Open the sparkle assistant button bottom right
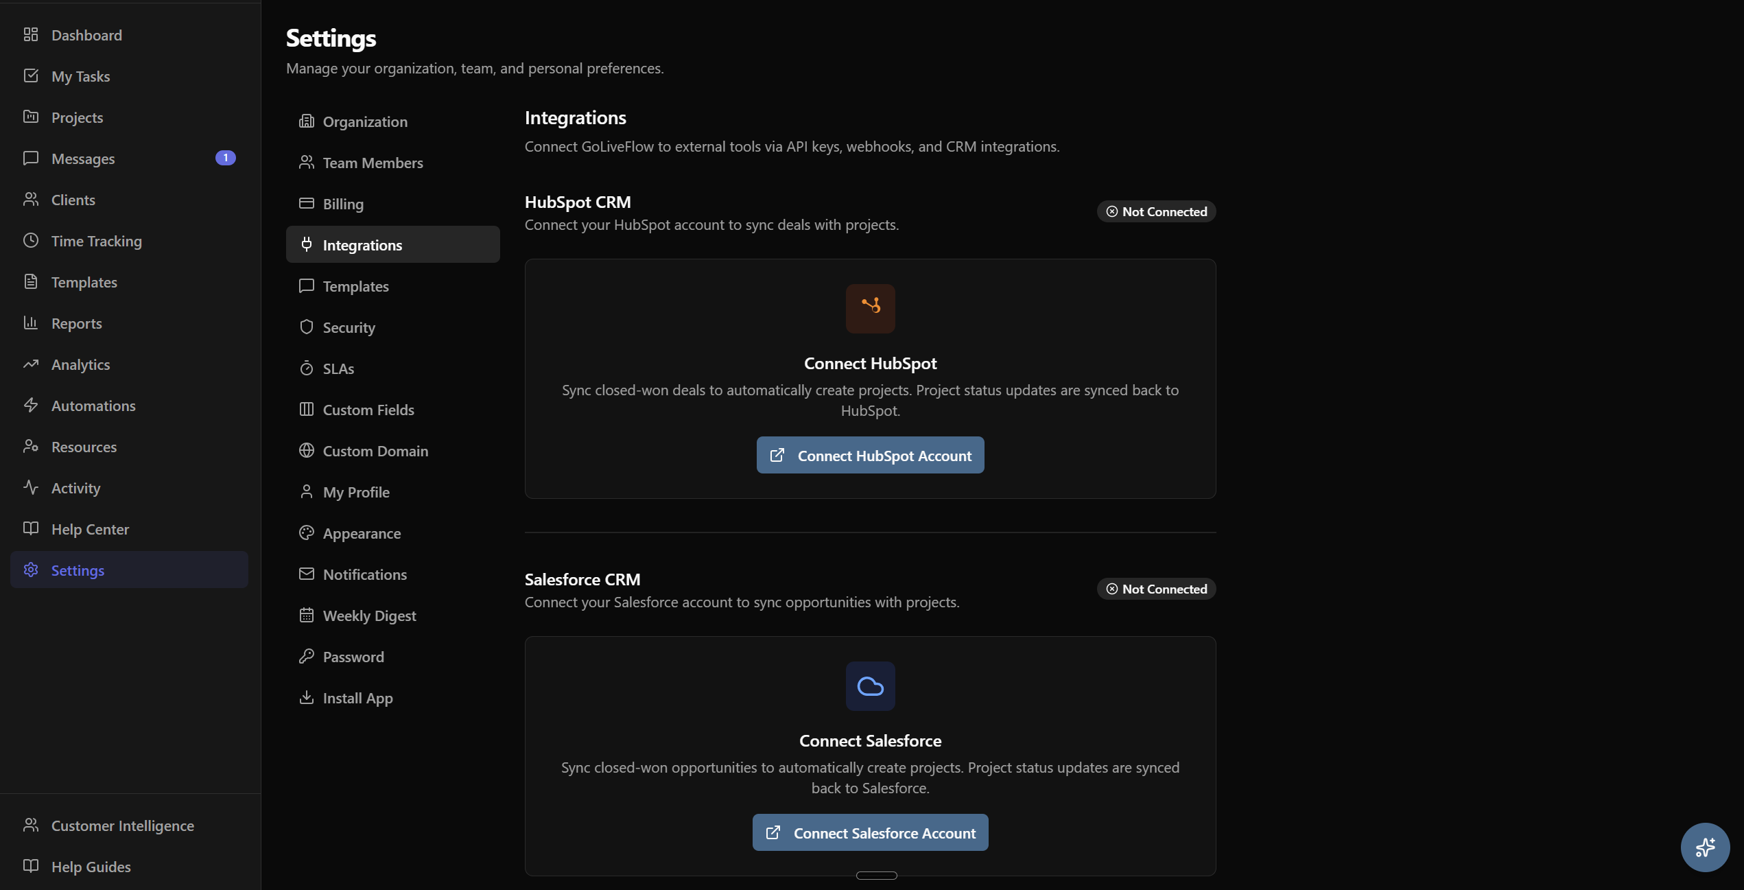The height and width of the screenshot is (890, 1744). click(1706, 847)
